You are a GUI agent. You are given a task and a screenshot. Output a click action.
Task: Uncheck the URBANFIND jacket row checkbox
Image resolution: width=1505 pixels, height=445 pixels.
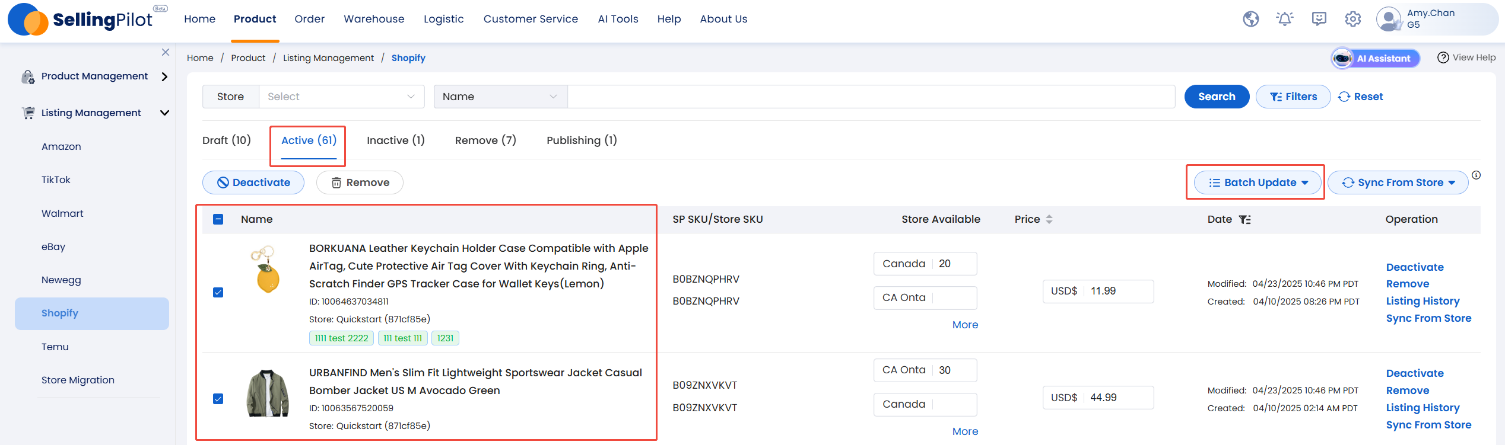(x=218, y=399)
